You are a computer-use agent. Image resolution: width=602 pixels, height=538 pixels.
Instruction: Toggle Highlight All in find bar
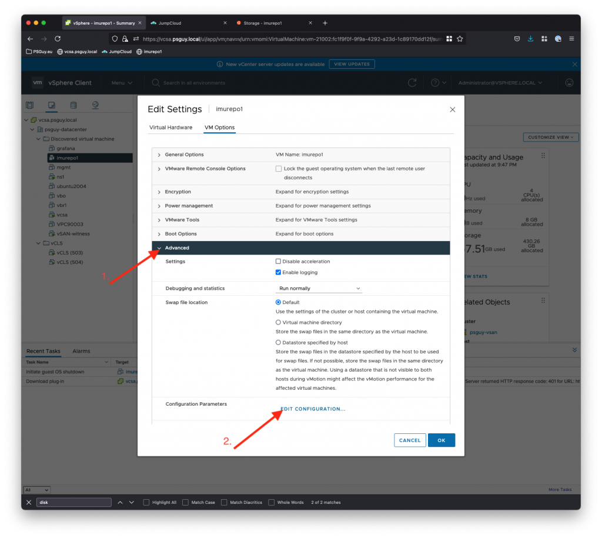click(x=146, y=502)
